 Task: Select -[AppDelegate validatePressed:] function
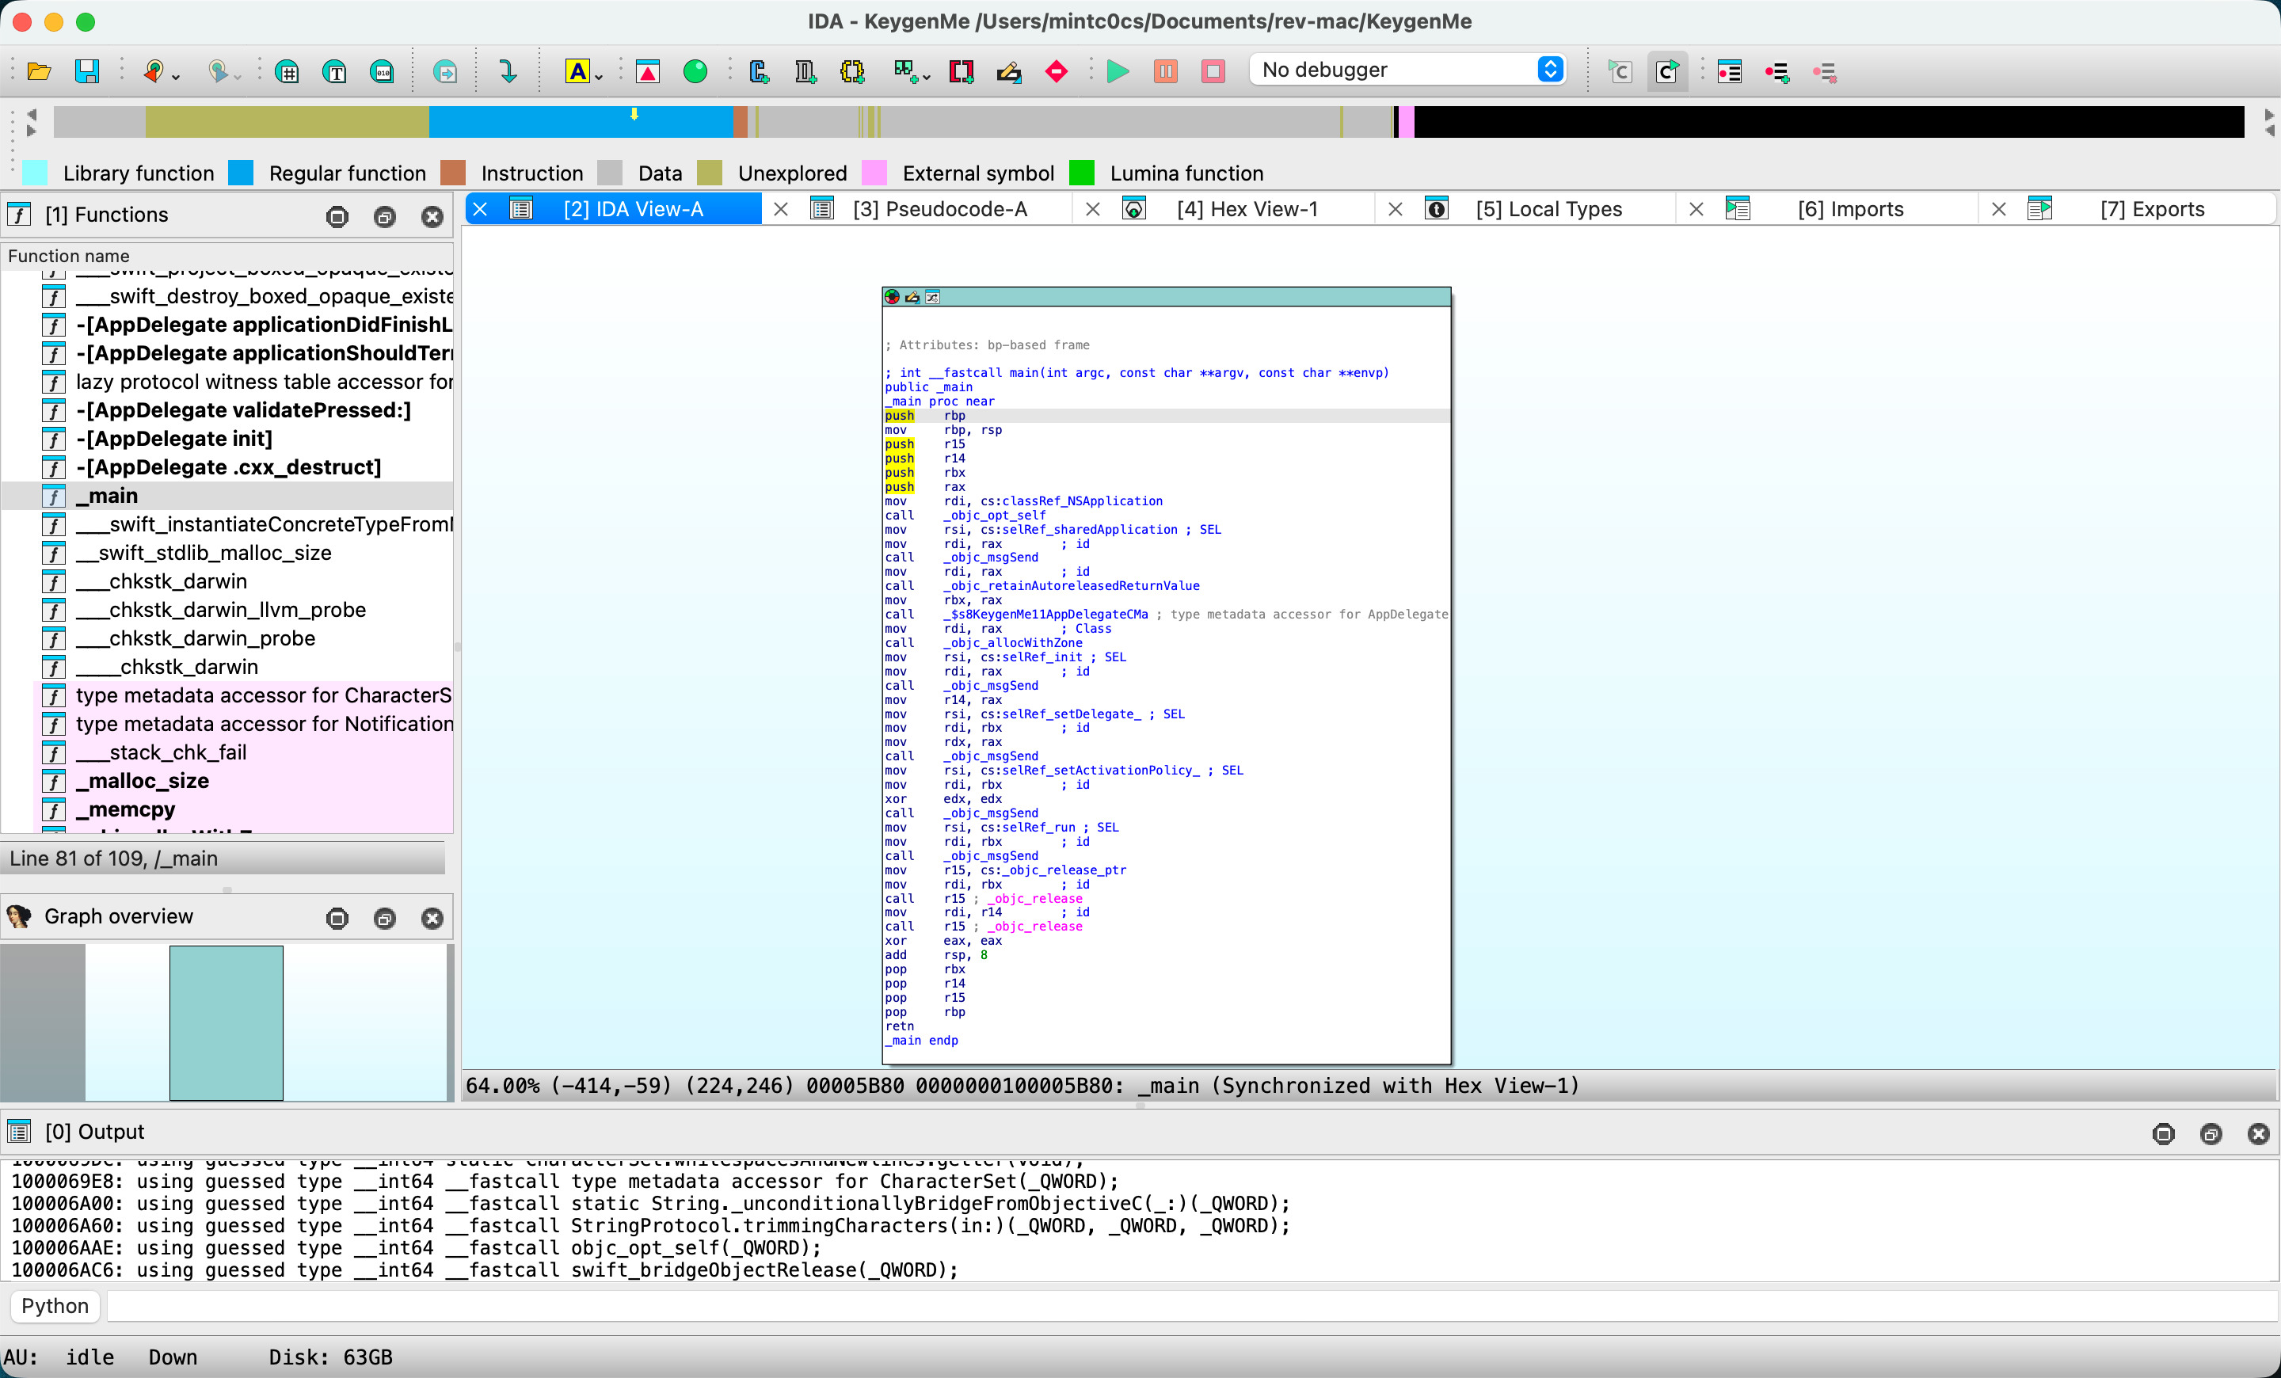click(243, 410)
